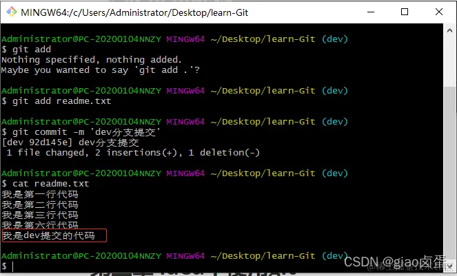Click the line '我是第一行代码'
Image resolution: width=457 pixels, height=276 pixels.
(x=40, y=194)
